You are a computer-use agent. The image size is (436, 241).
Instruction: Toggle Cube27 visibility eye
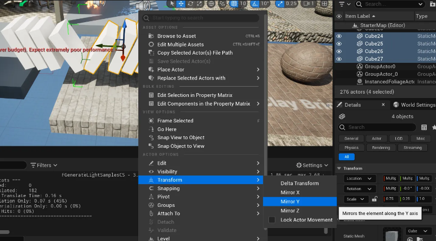coord(339,59)
